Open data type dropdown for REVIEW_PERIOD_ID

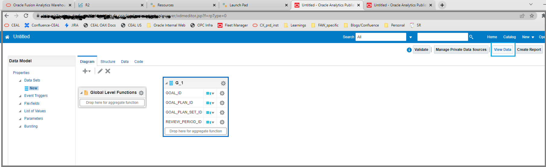(210, 122)
